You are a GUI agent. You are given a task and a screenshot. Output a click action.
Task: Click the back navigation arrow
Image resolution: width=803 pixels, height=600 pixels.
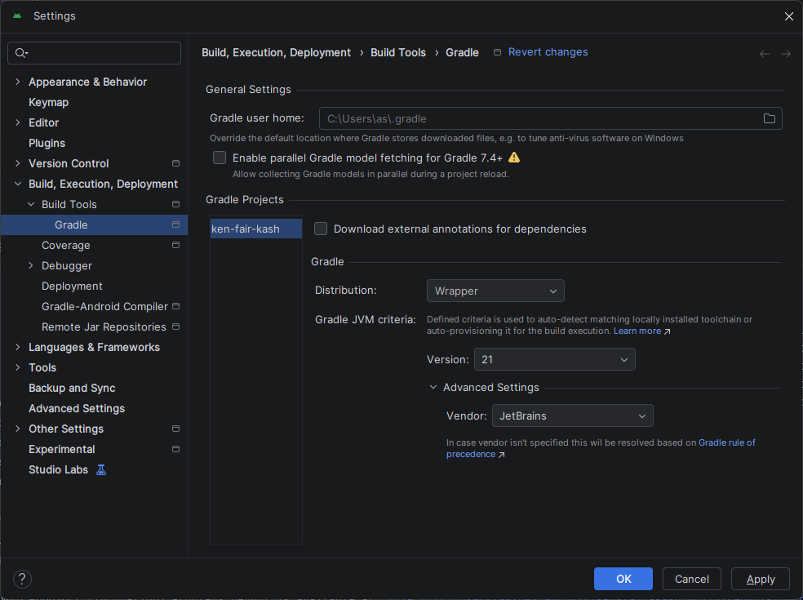pyautogui.click(x=764, y=54)
